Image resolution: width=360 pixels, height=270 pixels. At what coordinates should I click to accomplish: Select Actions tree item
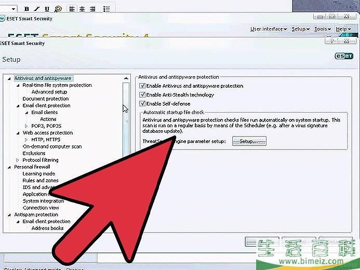click(48, 119)
